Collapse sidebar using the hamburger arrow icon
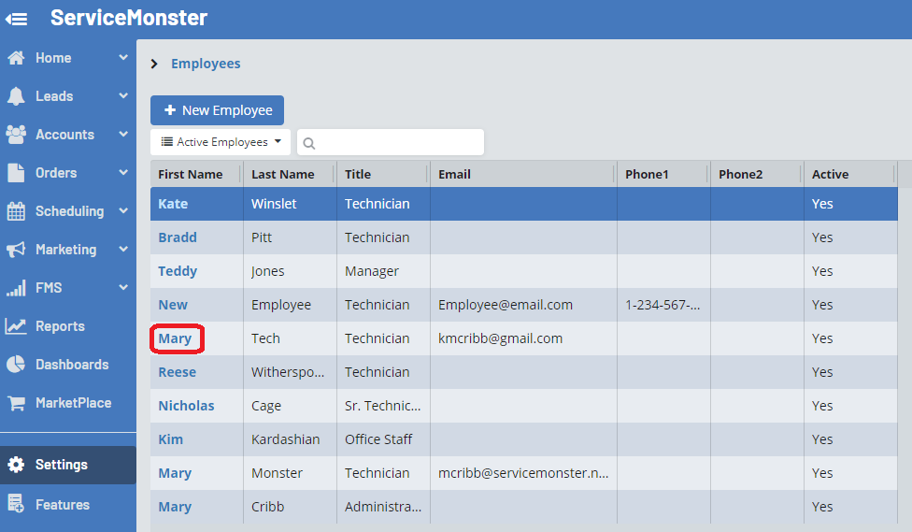 [x=16, y=19]
